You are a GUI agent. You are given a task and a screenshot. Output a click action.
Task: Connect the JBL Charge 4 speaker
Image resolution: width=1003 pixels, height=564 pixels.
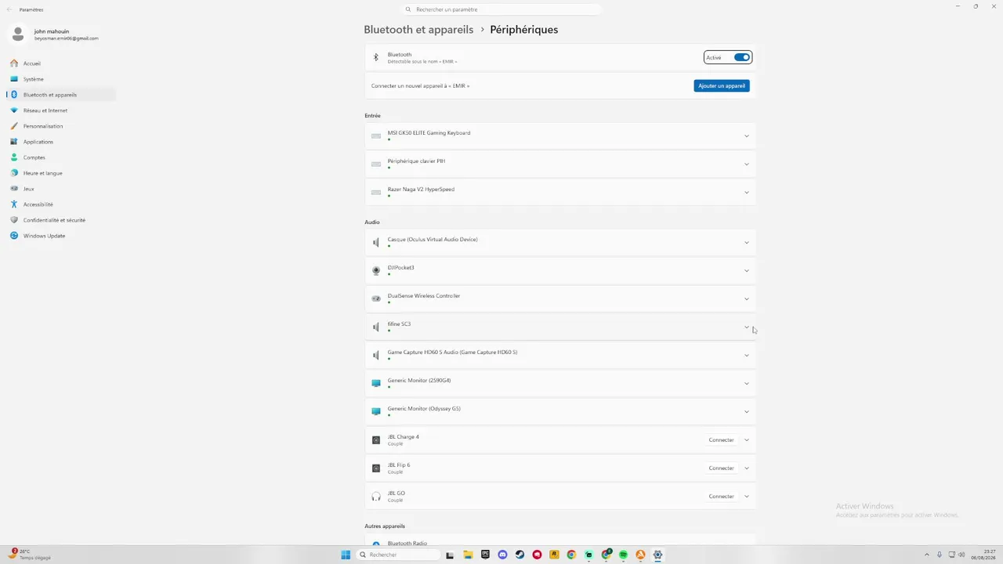point(721,440)
